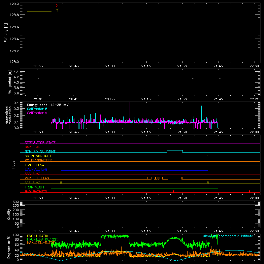Click the cyan 'Collimator 8' legend label
Screen dimensions: 264x264
coord(37,109)
